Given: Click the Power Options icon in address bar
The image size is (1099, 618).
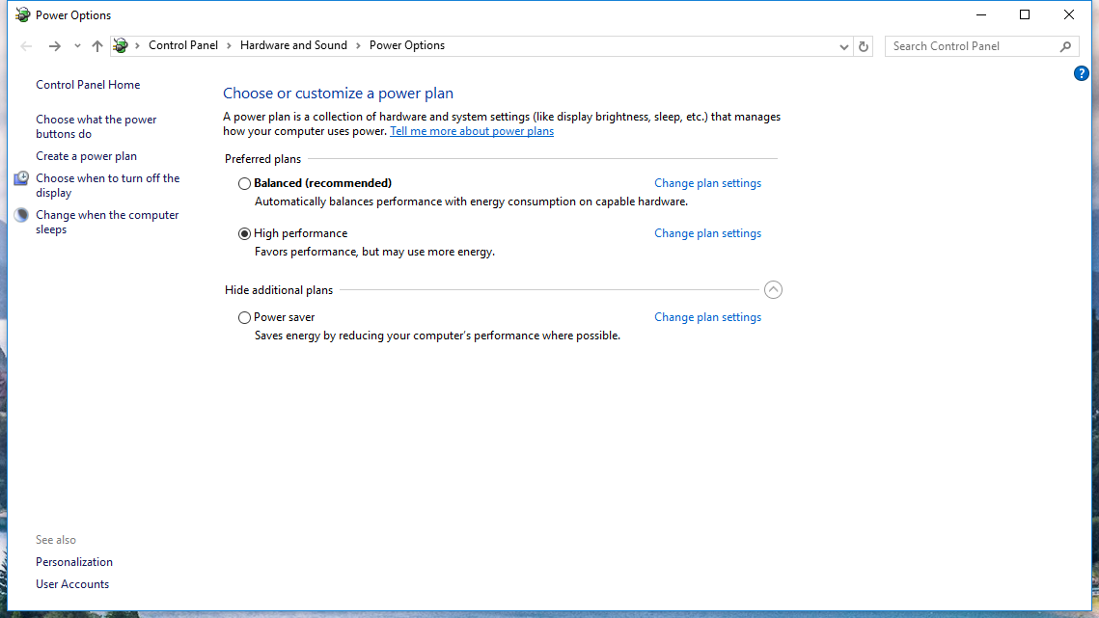Looking at the screenshot, I should pos(121,46).
